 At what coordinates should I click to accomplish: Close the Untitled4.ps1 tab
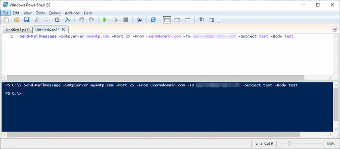(63, 29)
